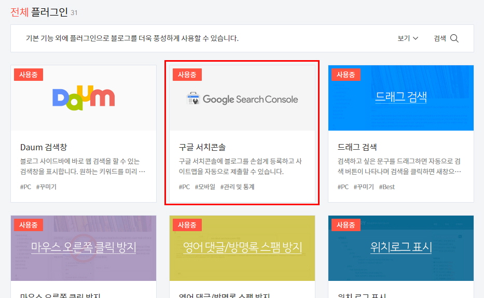Click the 드래그 검색 description text
Viewport: 484px width, 298px height.
coord(399,166)
